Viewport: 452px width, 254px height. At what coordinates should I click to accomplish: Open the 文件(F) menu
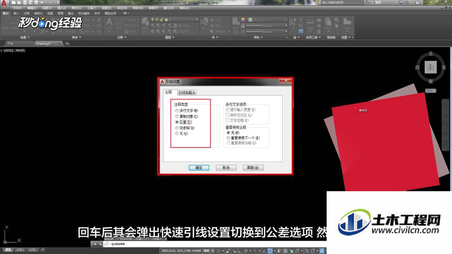[x=17, y=8]
